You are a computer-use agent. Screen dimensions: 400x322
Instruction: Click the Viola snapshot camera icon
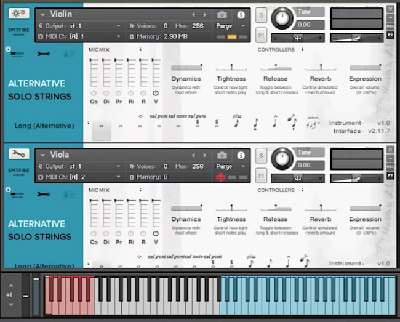[222, 155]
